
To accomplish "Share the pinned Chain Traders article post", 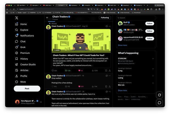I will pyautogui.click(x=109, y=71).
